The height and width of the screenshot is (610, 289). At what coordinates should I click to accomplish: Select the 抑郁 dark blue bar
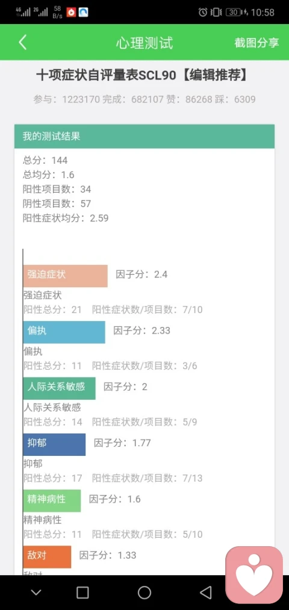[x=54, y=444]
